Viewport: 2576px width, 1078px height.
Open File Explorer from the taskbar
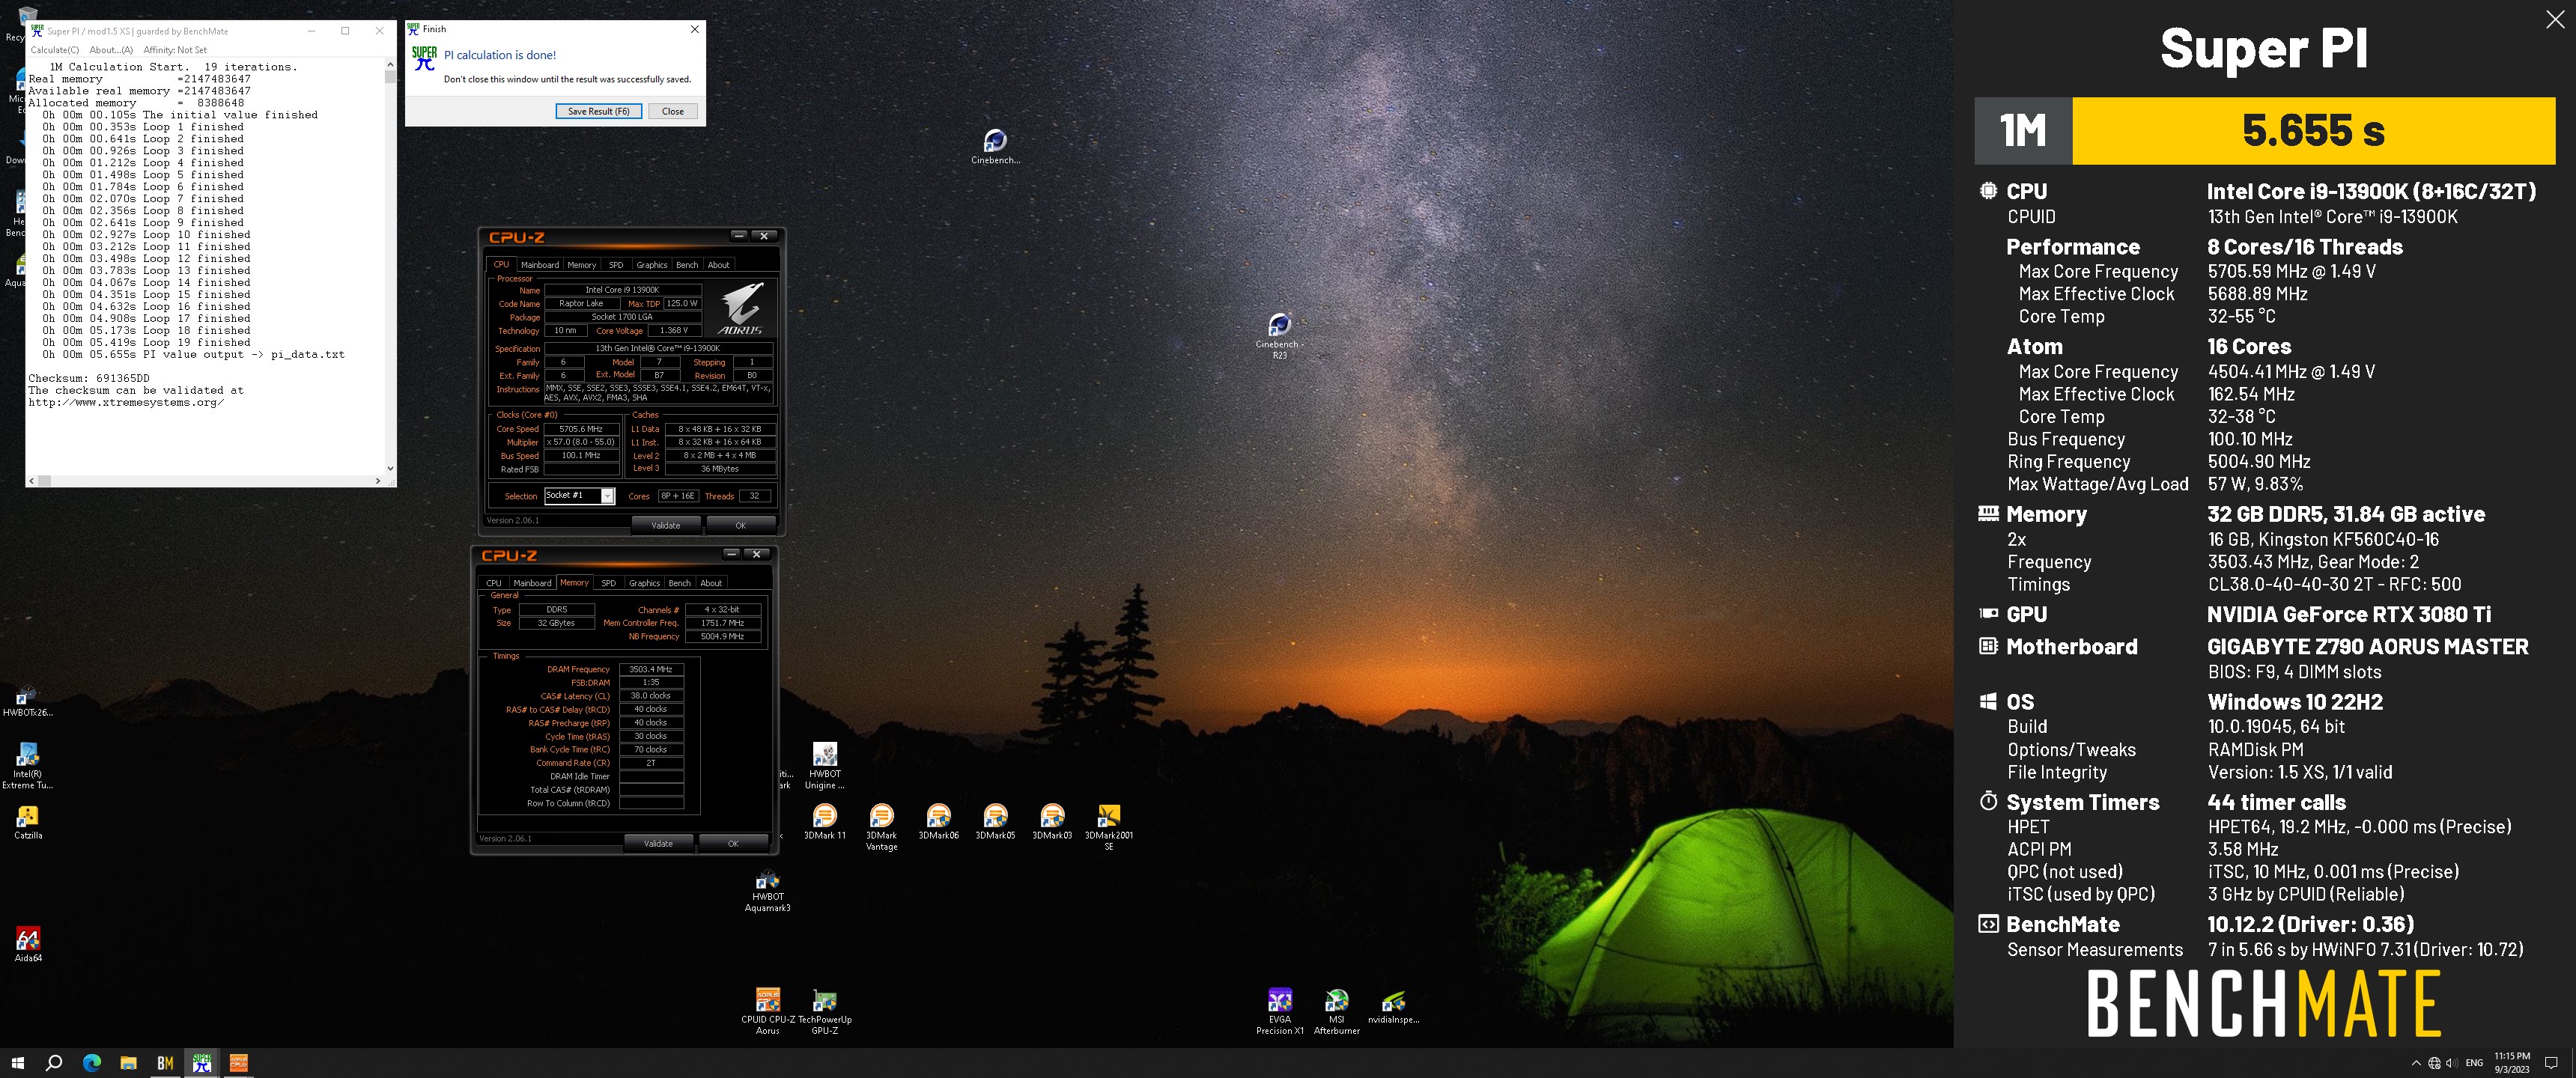[128, 1063]
